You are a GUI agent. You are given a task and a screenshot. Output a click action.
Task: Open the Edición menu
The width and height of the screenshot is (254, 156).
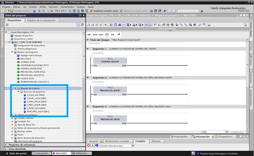(x=17, y=7)
